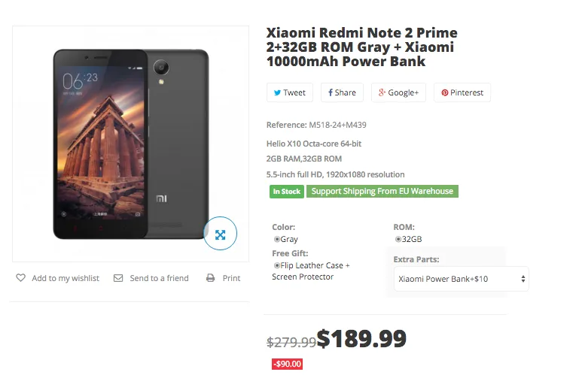Select the 32GB ROM radio button
Viewport: 579px width, 375px height.
point(398,239)
